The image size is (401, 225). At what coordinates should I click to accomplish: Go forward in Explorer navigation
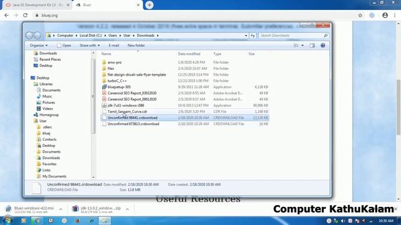38,36
